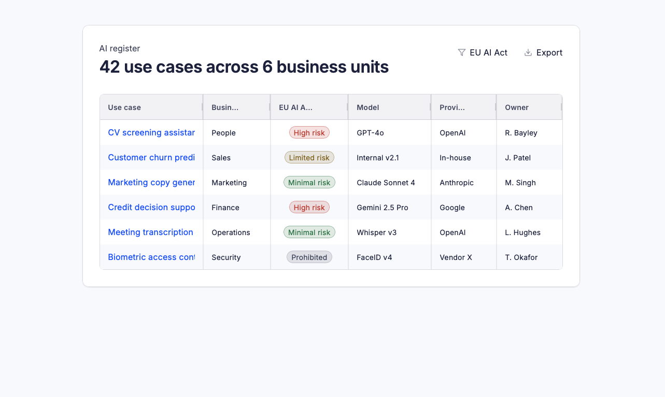Click the Business unit column header

[x=237, y=107]
